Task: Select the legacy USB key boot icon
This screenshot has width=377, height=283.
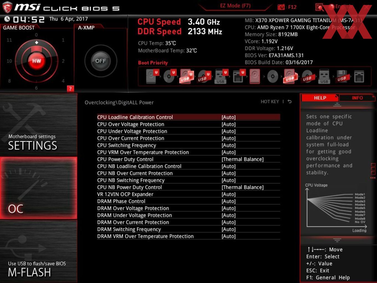Action: pos(324,76)
